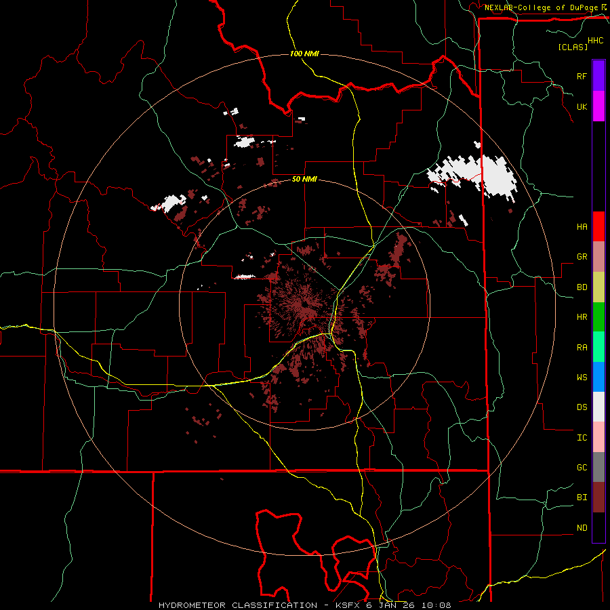The width and height of the screenshot is (610, 610).
Task: Click the black ND legend swatch
Action: tap(598, 527)
